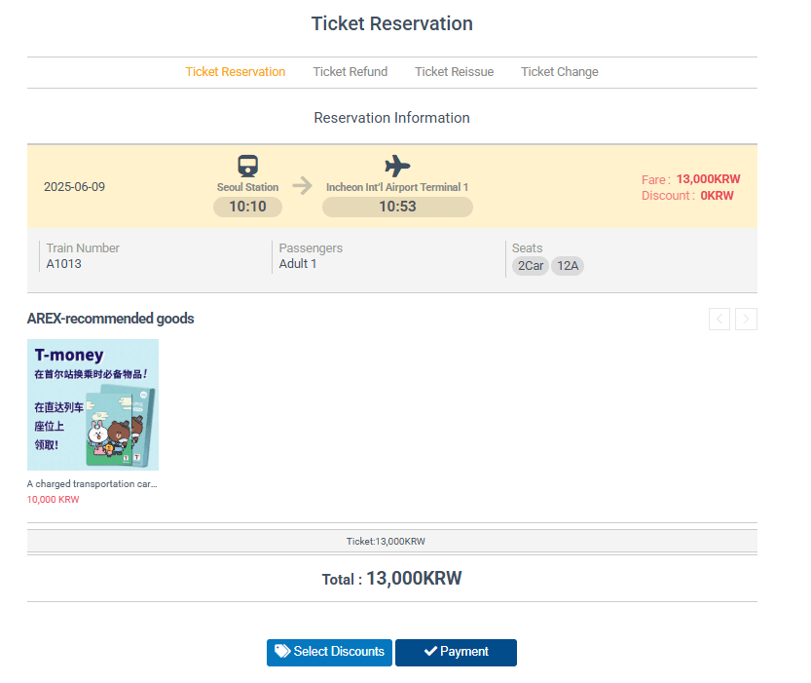Click the tag icon on Select Discounts

tap(282, 652)
